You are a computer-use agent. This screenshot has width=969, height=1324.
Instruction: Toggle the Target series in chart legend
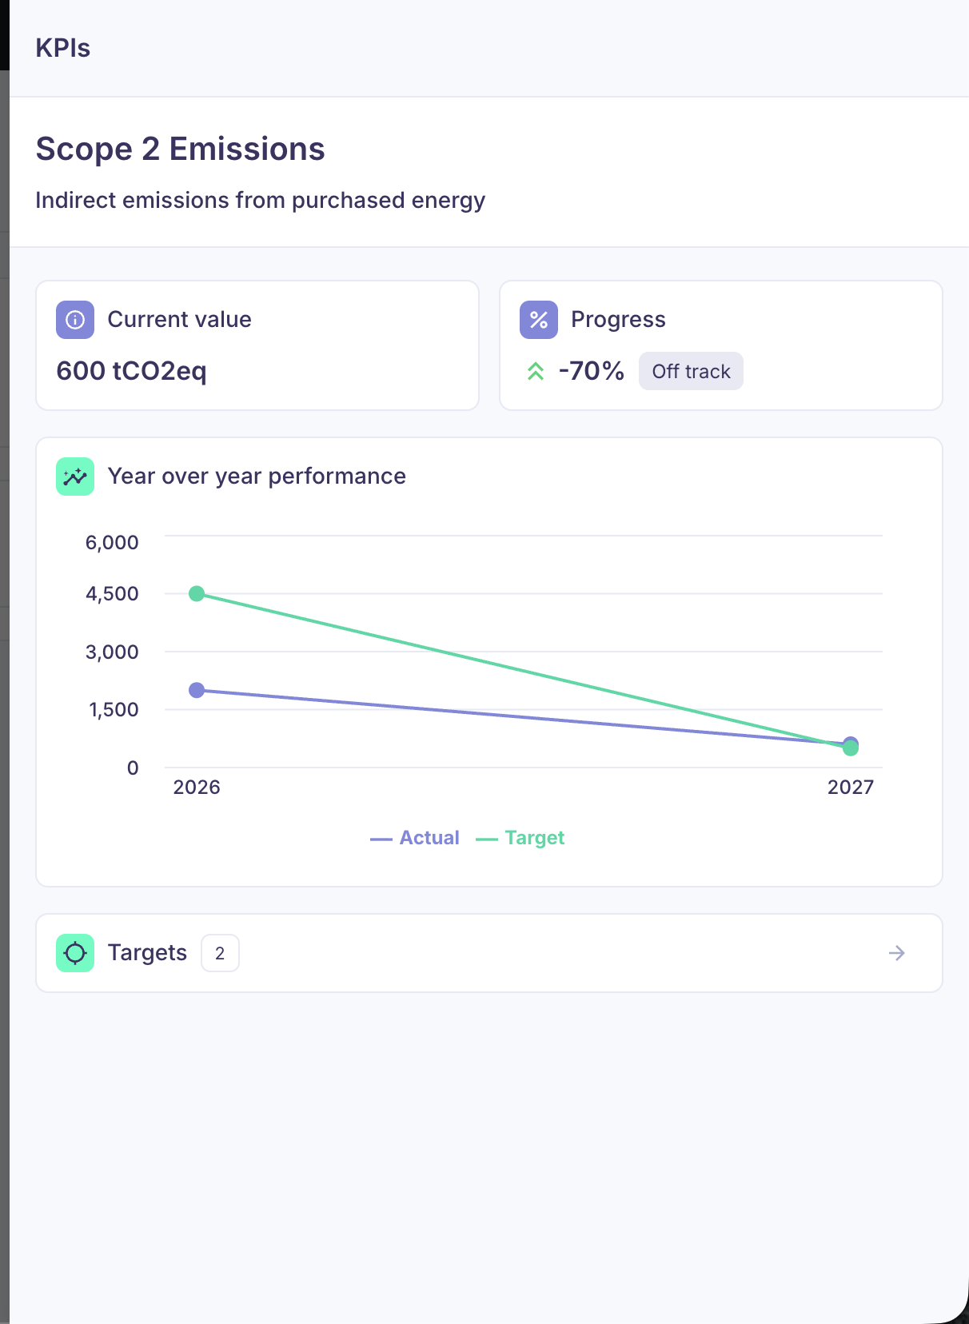click(521, 838)
